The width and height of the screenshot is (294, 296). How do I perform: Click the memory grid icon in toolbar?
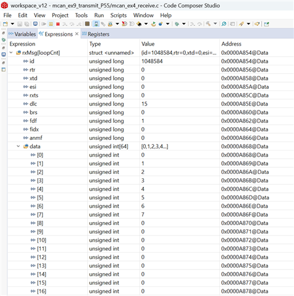87,24
